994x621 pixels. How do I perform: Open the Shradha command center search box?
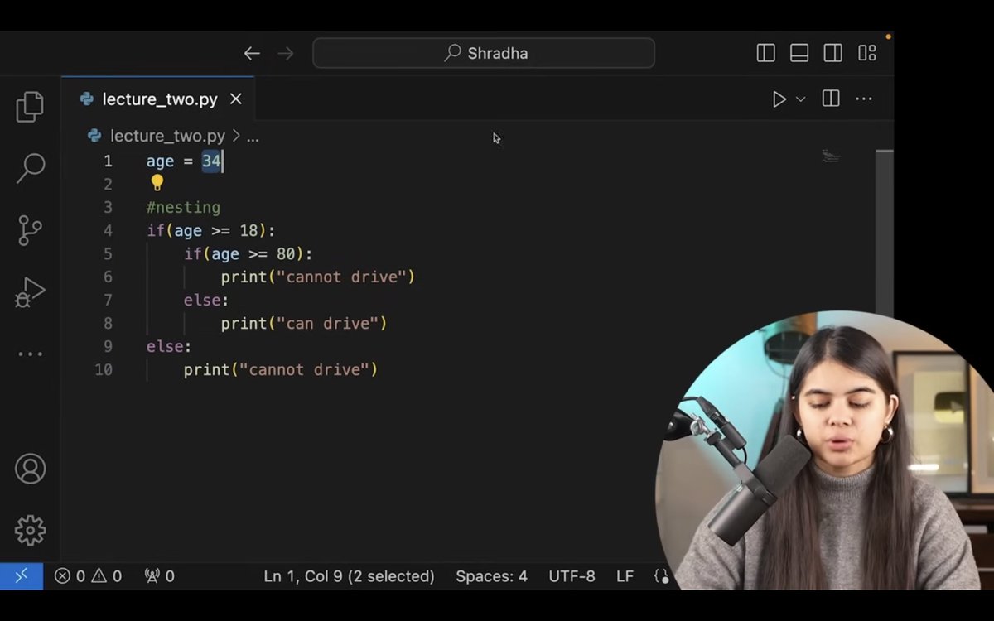[x=484, y=53]
